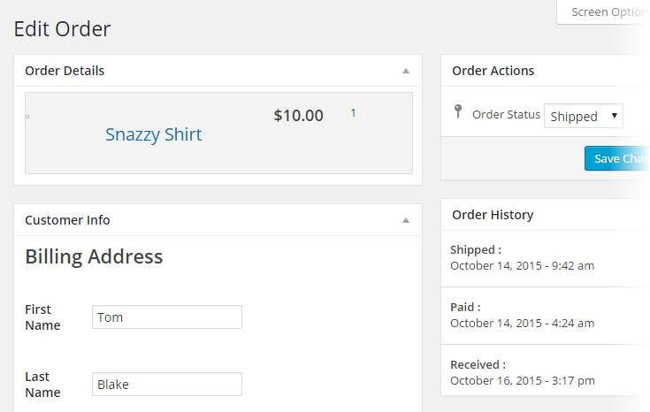Open the Snazzy Shirt product link
The width and height of the screenshot is (650, 412).
click(x=153, y=134)
